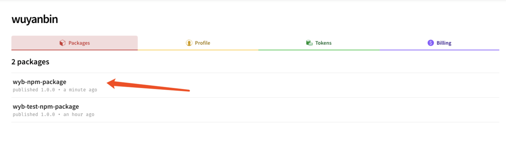Open the wyb-npm-package link
Viewport: 506px width, 149px height.
click(x=40, y=82)
